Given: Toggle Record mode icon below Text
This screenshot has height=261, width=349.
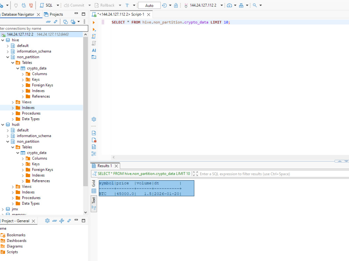Looking at the screenshot, I should (94, 208).
